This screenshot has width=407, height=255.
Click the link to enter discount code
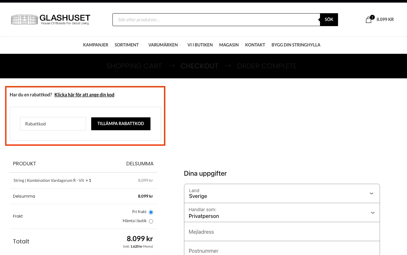pos(84,95)
